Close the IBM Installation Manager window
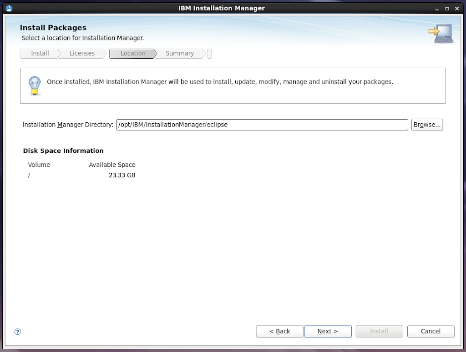466x352 pixels. pyautogui.click(x=456, y=8)
